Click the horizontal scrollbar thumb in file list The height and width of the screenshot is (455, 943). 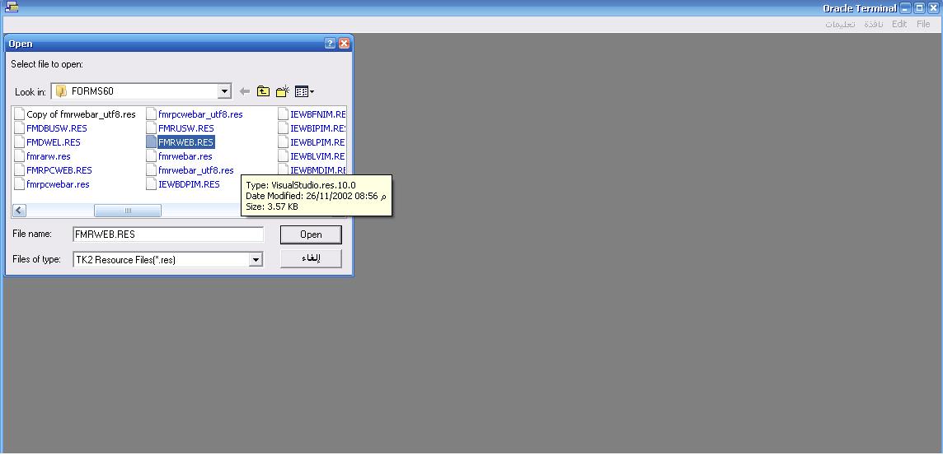(x=127, y=211)
